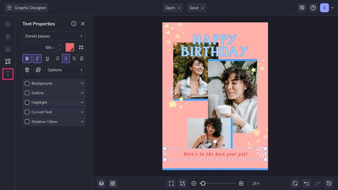Show Text Properties info icon

click(74, 24)
